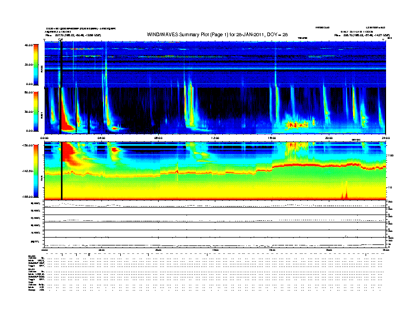Click the -142.50 label on TNR scale
Screen dimensions: 416x321
(27, 171)
